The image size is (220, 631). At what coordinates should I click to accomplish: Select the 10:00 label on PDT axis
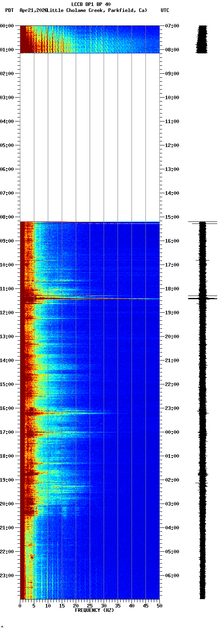[7, 265]
